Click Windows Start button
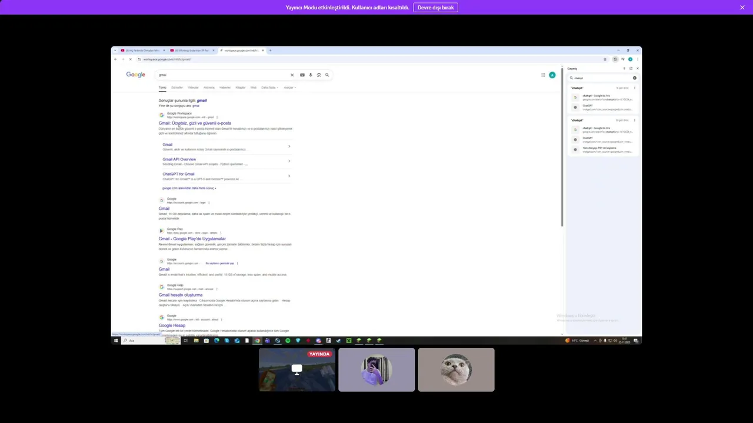Viewport: 753px width, 423px height. [x=116, y=340]
